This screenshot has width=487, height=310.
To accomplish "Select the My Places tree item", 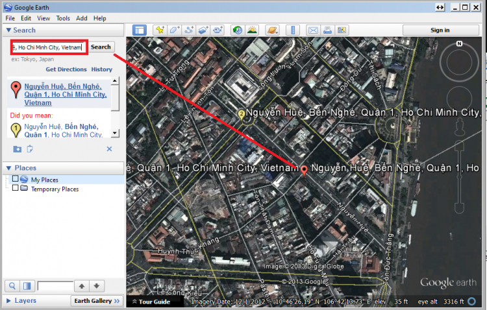I will [x=44, y=180].
